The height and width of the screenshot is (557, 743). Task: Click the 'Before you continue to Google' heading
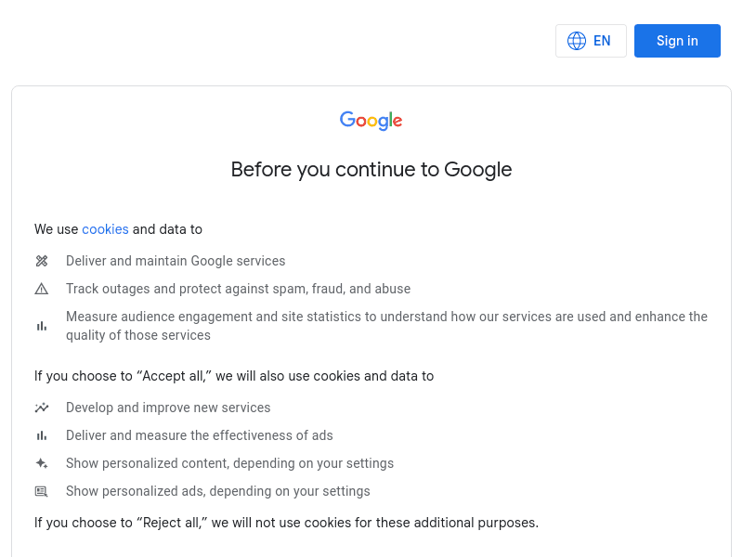tap(371, 169)
